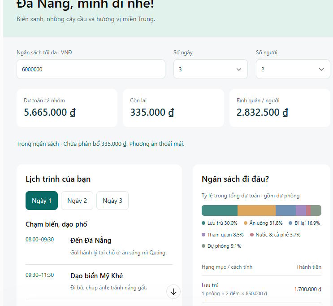The width and height of the screenshot is (333, 306).
Task: Click the orange Ăn uống bar segment
Action: [x=256, y=210]
